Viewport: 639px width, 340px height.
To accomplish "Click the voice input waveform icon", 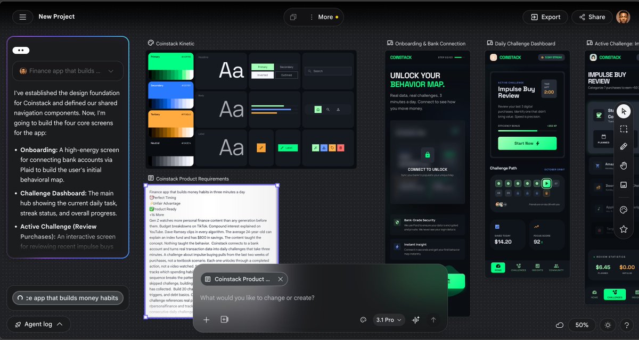I will (416, 320).
